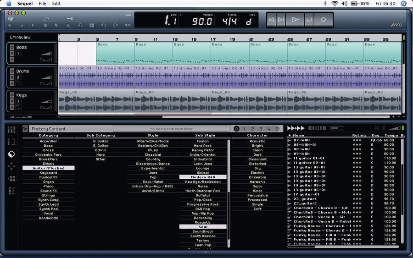Open the pads grid page in sidebar
This screenshot has width=413, height=258.
(11, 179)
